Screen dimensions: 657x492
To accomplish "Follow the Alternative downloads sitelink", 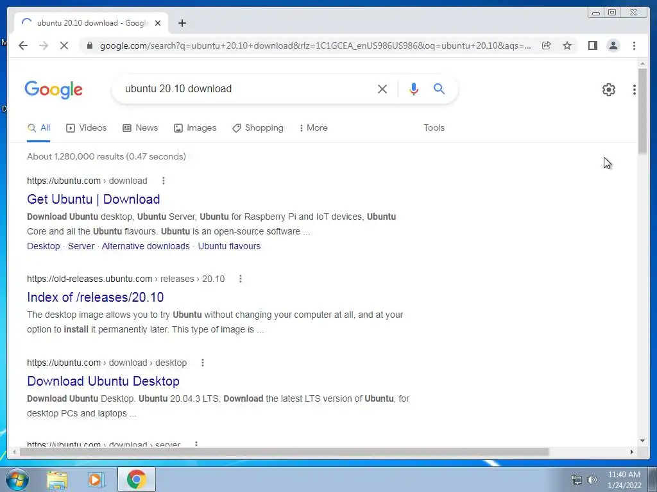I will 146,246.
